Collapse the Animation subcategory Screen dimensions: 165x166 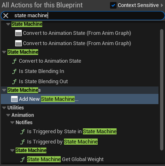(8, 115)
